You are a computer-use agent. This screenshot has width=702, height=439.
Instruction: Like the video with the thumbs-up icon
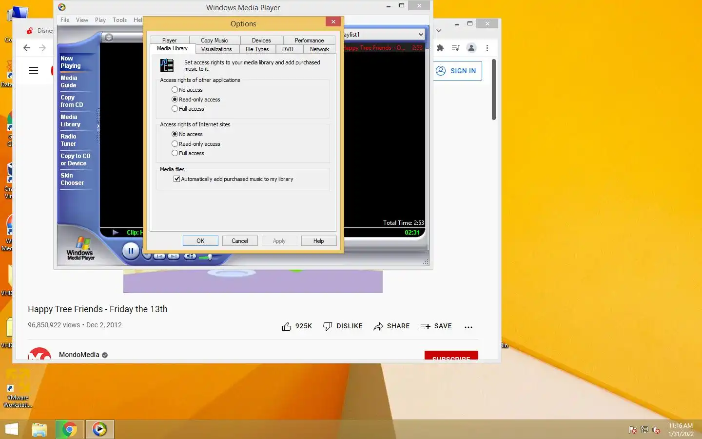coord(287,326)
